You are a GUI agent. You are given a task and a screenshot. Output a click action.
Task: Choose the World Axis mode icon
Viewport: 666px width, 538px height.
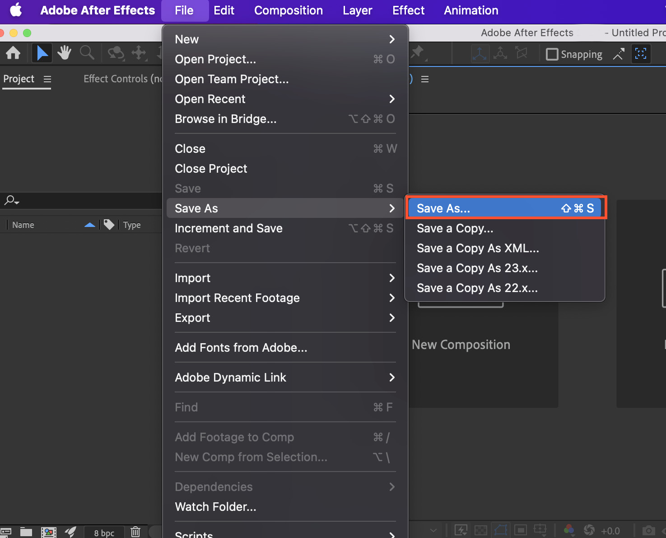click(x=500, y=53)
